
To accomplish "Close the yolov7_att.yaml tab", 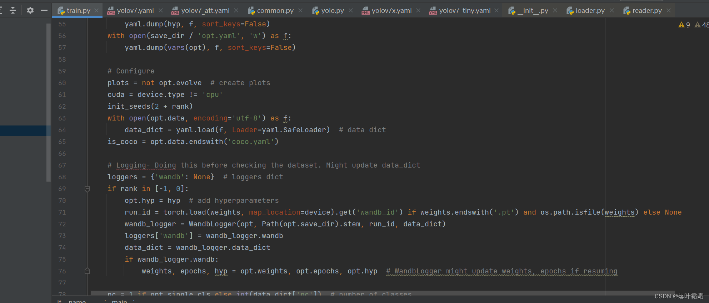I will point(236,11).
